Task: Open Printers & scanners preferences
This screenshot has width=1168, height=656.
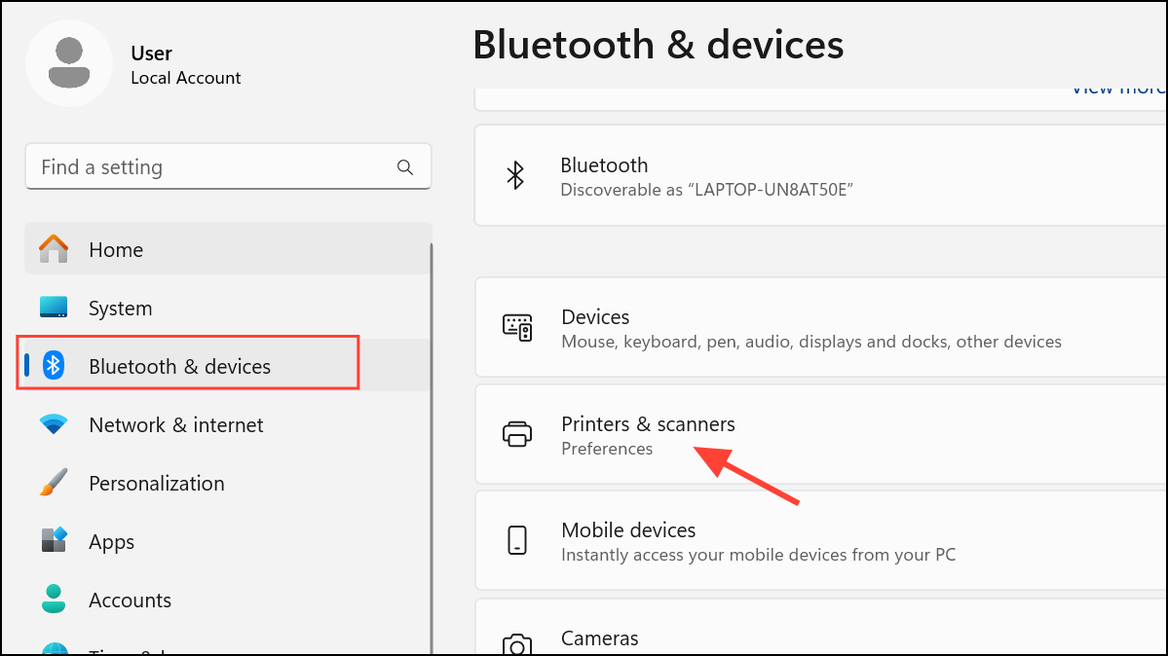Action: [x=821, y=435]
